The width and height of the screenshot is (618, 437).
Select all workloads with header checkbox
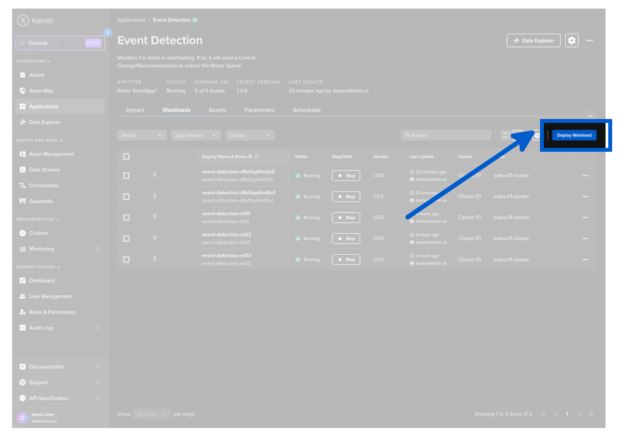coord(126,157)
